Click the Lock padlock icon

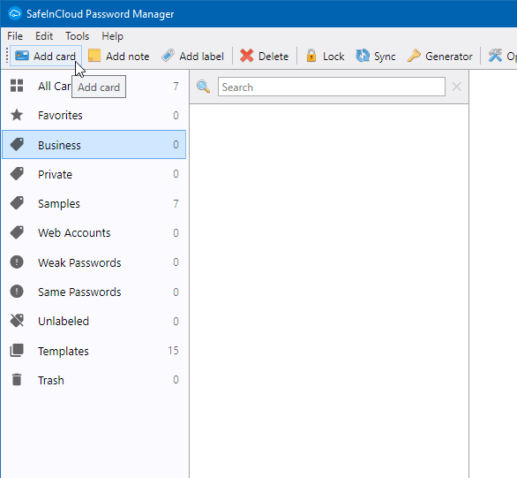pyautogui.click(x=311, y=56)
